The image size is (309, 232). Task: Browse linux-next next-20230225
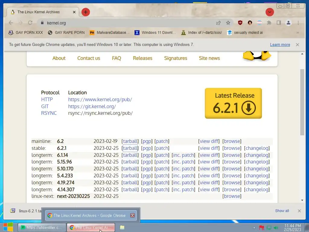coord(232,196)
